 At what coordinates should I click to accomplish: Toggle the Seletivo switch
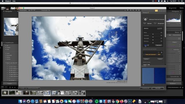pyautogui.click(x=160, y=29)
